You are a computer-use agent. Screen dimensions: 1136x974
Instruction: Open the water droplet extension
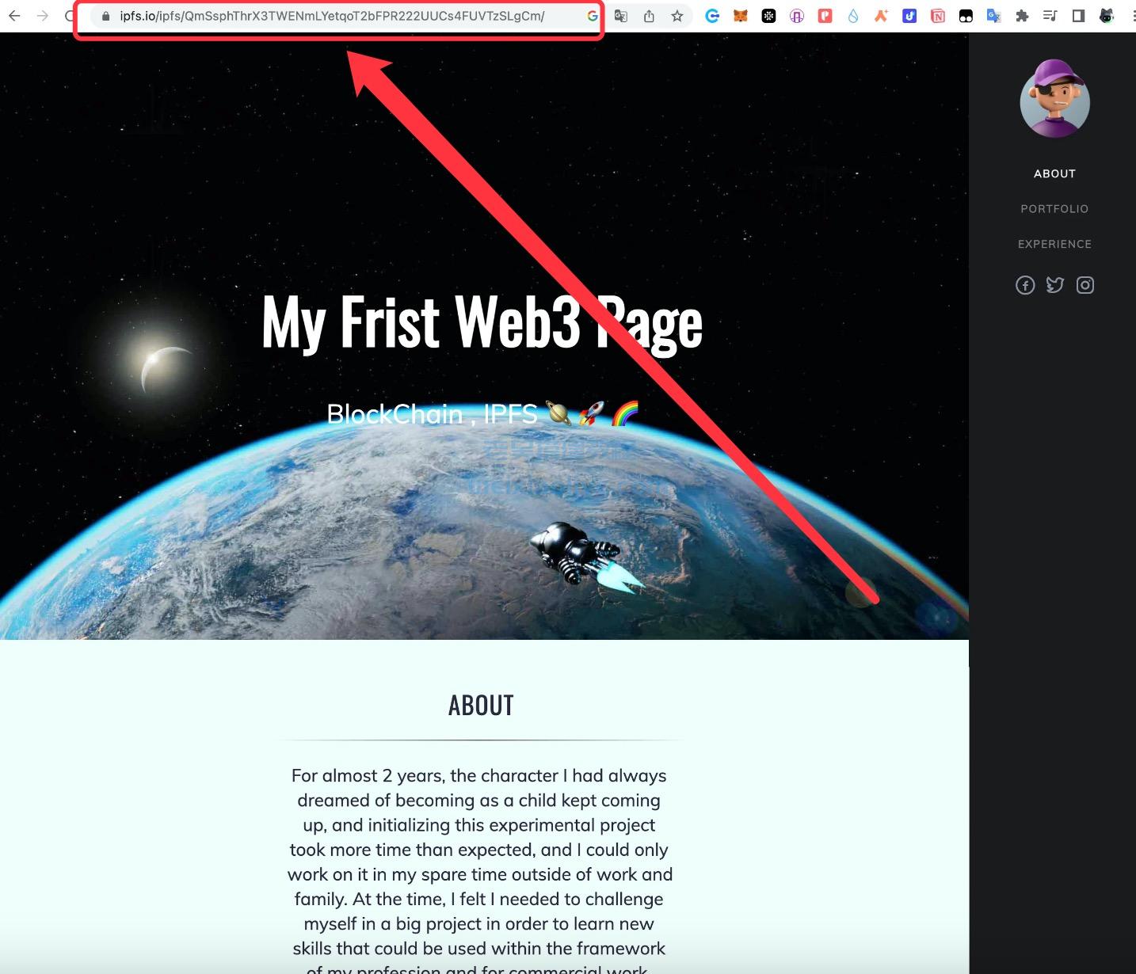coord(853,15)
